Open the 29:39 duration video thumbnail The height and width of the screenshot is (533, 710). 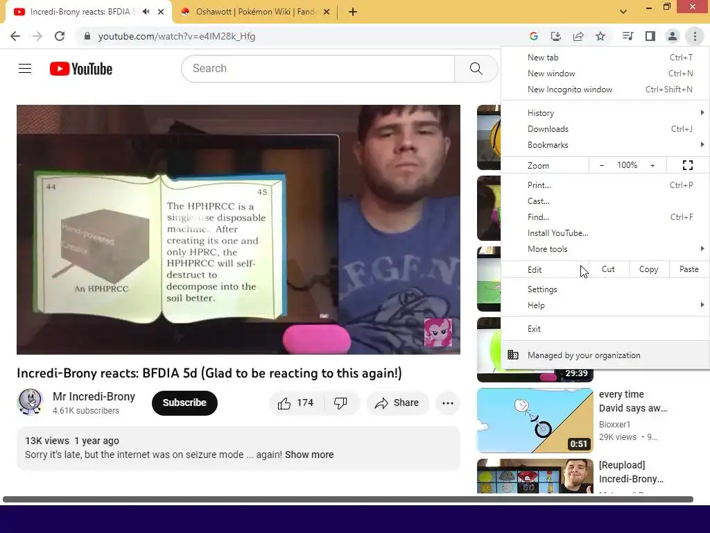coord(535,375)
